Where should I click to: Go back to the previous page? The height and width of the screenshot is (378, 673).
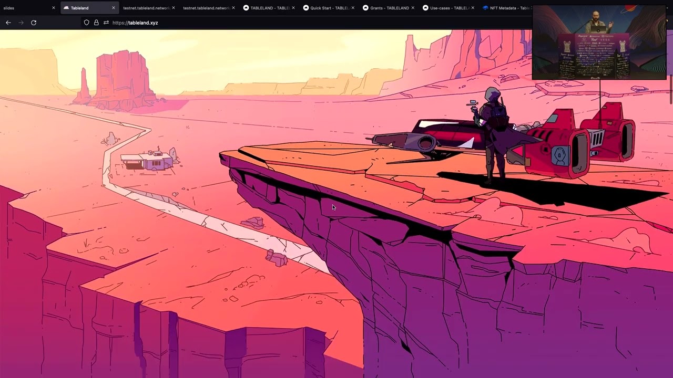click(x=8, y=23)
